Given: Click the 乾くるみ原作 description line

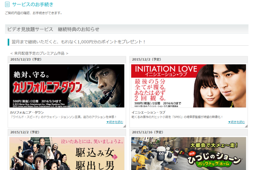Looking at the screenshot, I should pyautogui.click(x=177, y=117).
